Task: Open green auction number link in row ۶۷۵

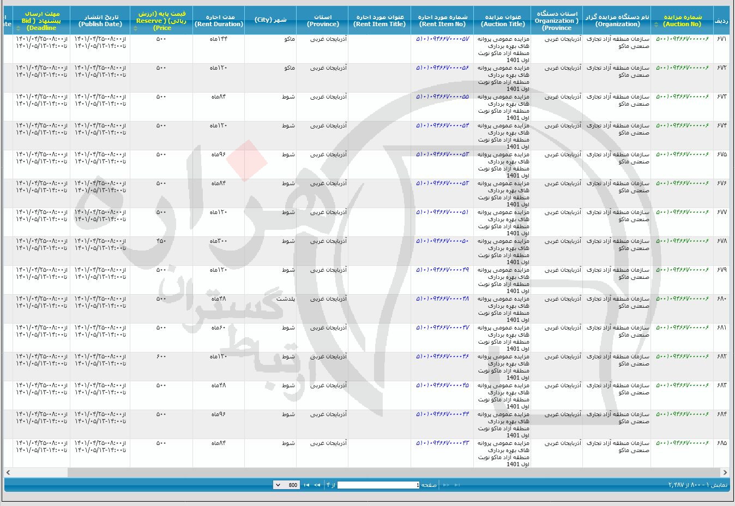Action: point(682,155)
